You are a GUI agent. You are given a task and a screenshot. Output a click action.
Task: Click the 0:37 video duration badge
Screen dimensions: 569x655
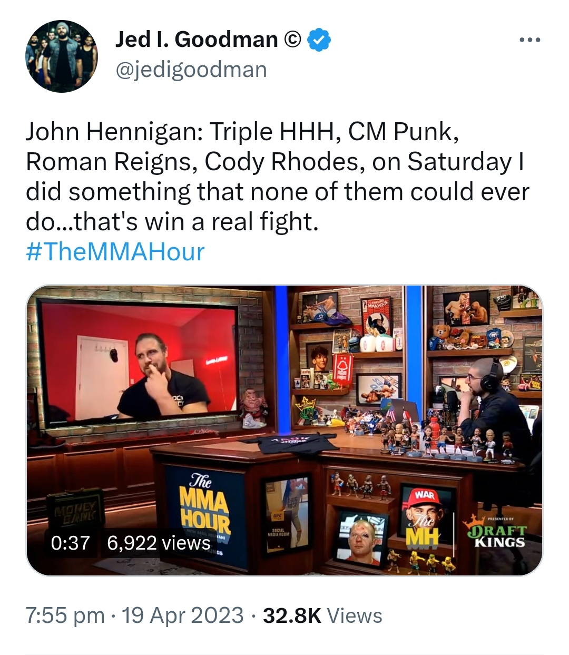click(70, 543)
